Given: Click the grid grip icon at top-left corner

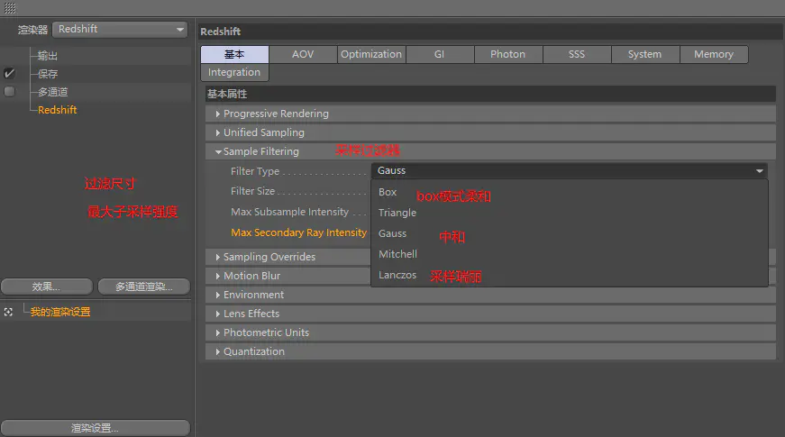Looking at the screenshot, I should 10,8.
